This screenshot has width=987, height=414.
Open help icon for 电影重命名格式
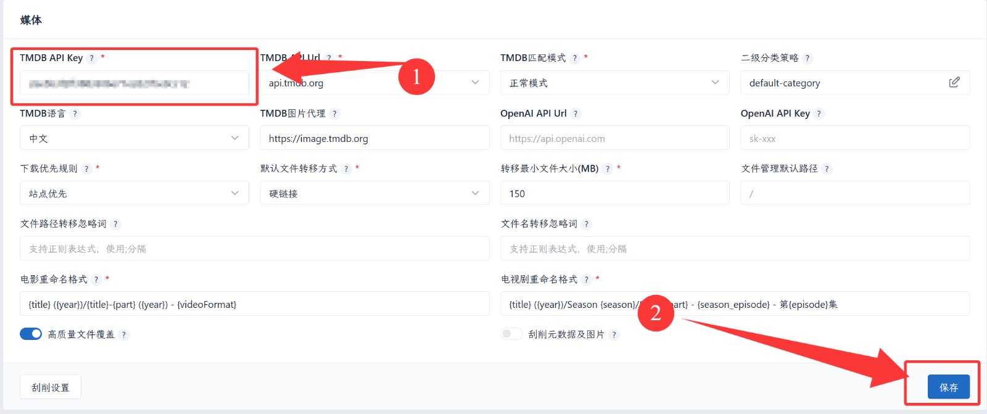[x=96, y=279]
